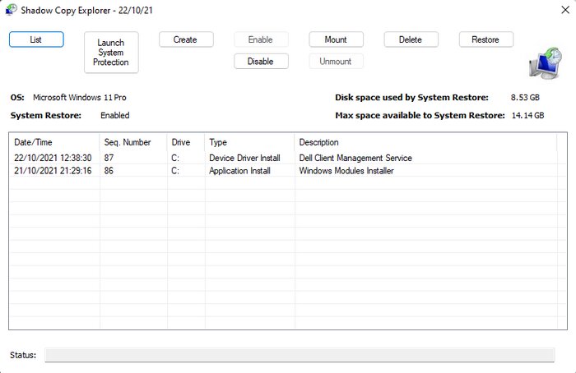Click the Mount button

tap(336, 39)
